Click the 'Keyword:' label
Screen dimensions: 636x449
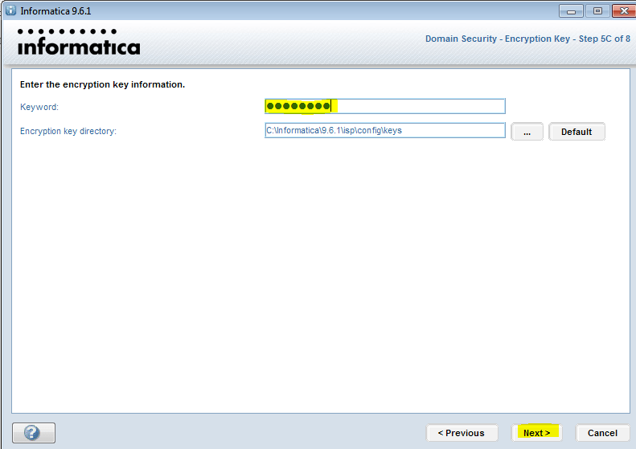[39, 107]
